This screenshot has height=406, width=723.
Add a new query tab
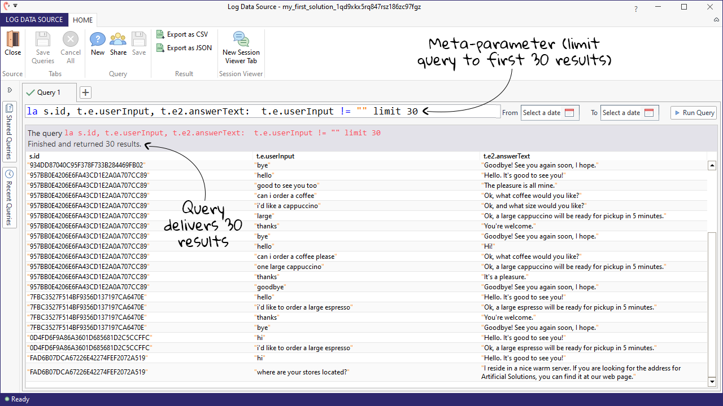click(x=85, y=92)
